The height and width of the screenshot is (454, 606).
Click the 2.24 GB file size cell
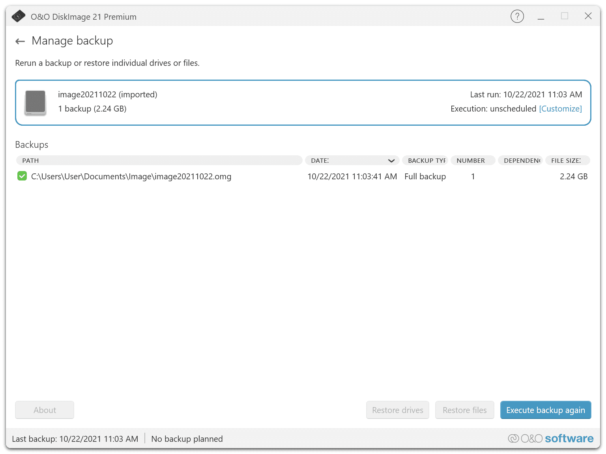coord(574,177)
